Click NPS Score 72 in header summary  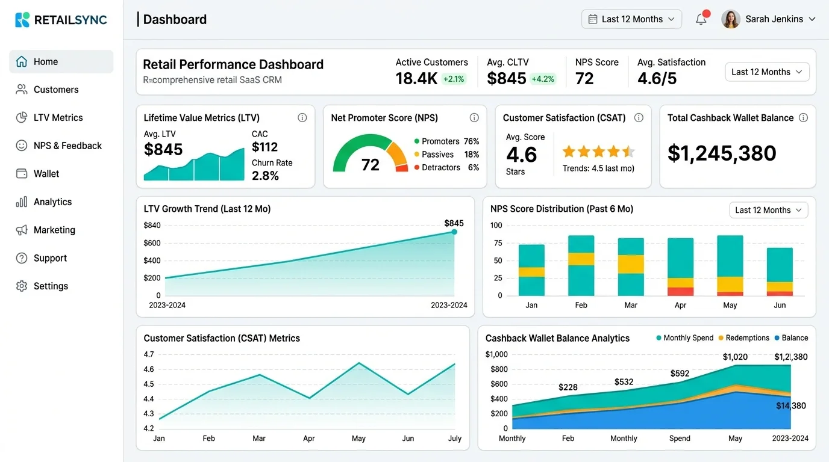(584, 79)
